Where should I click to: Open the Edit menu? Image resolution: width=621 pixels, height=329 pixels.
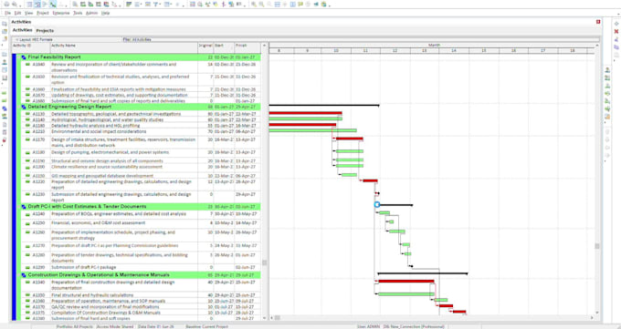click(18, 13)
